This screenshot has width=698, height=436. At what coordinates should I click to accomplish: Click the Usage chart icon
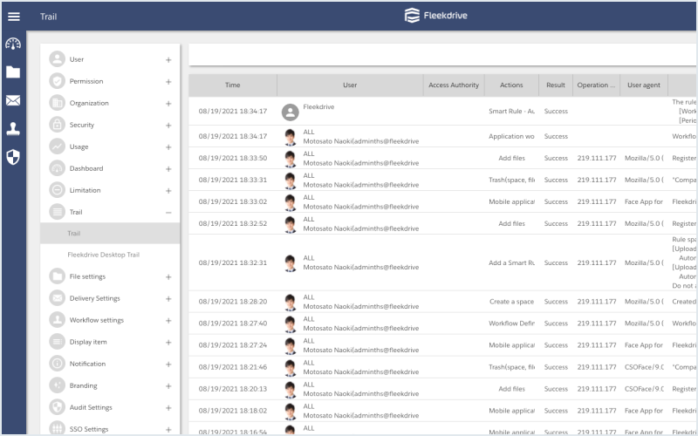click(x=57, y=146)
